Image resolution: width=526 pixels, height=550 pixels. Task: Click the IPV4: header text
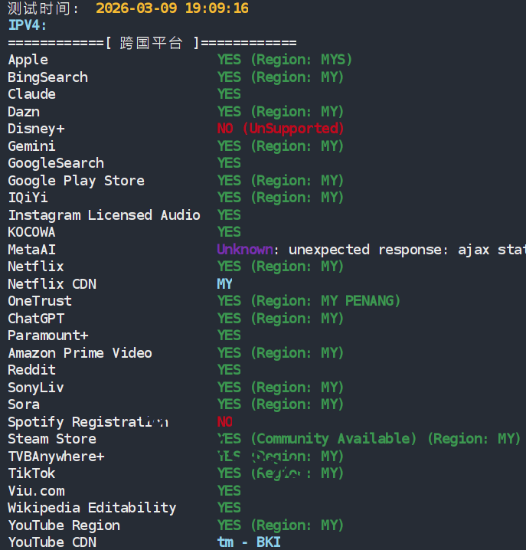(28, 25)
